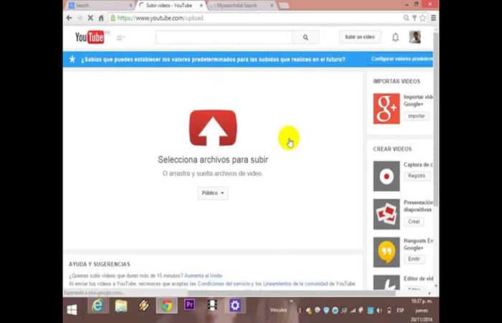Click the 'Subir un video' button
The height and width of the screenshot is (323, 502).
coord(359,37)
